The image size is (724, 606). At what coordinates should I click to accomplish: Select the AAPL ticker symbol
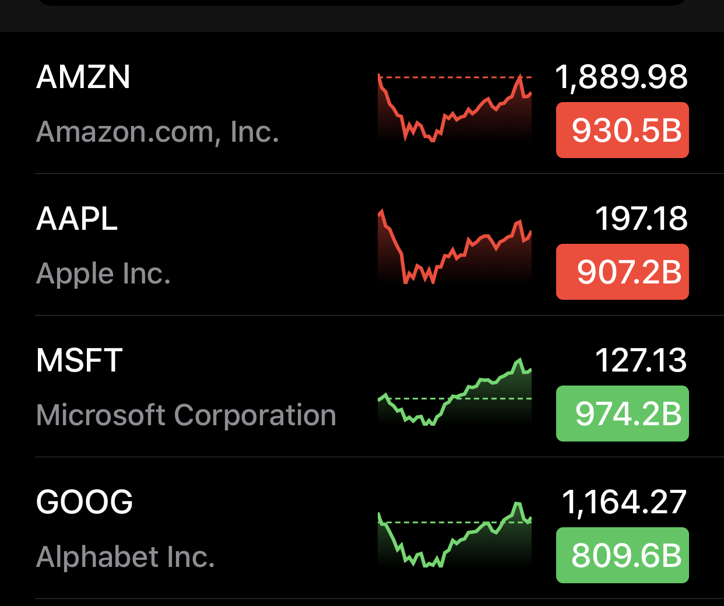77,219
